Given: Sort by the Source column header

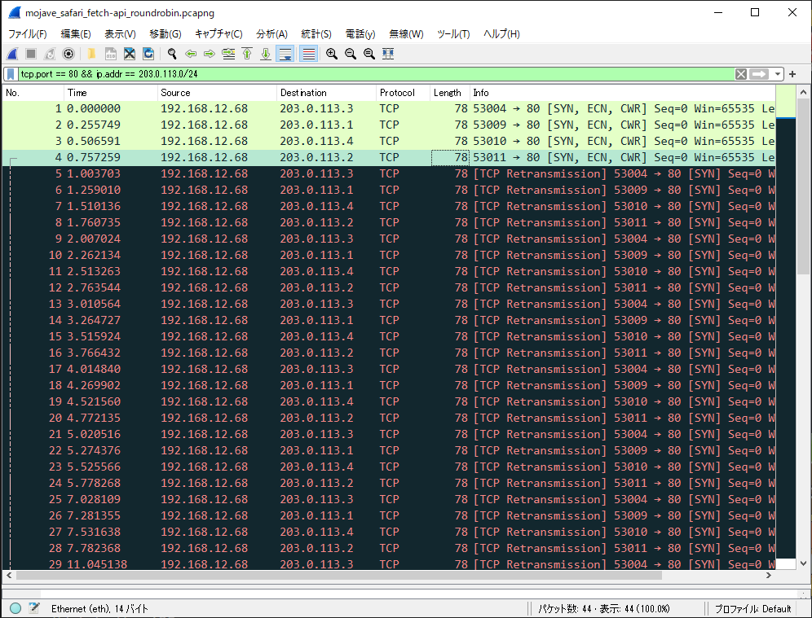Looking at the screenshot, I should point(217,93).
